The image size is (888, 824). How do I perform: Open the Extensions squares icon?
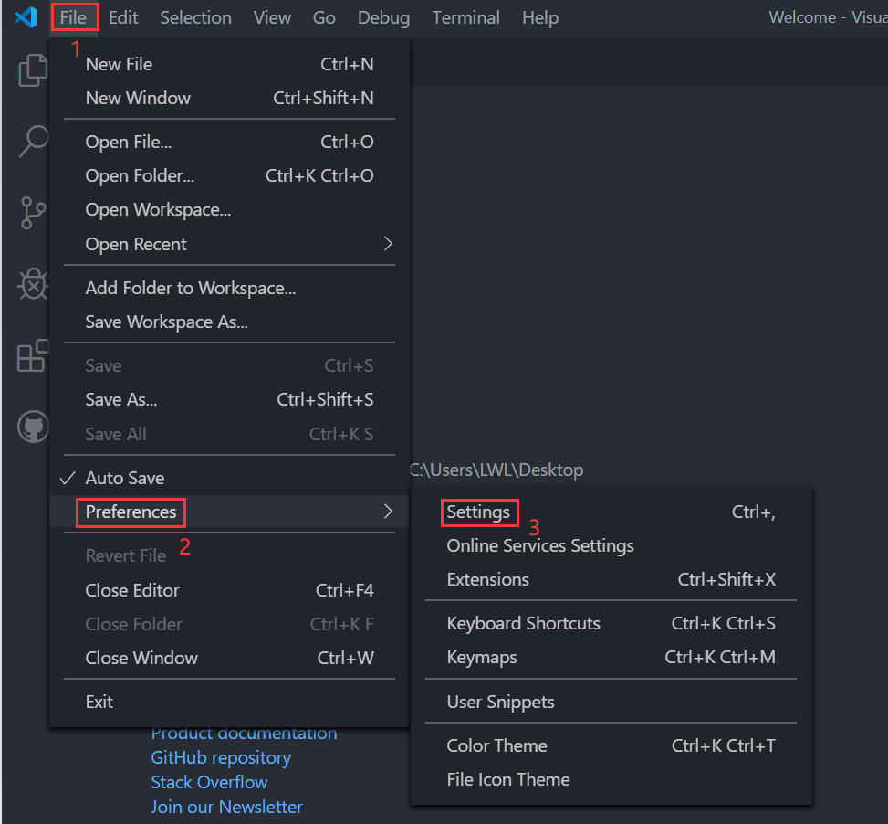[34, 355]
